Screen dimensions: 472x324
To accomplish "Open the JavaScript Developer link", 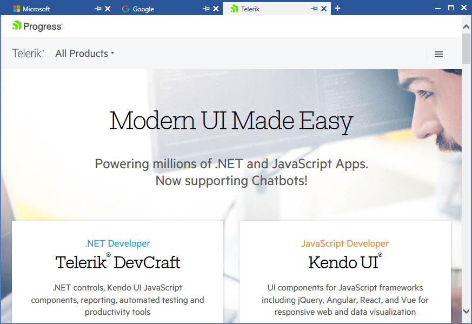I will coord(345,243).
